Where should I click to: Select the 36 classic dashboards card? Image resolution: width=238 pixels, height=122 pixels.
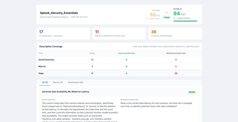(175, 34)
